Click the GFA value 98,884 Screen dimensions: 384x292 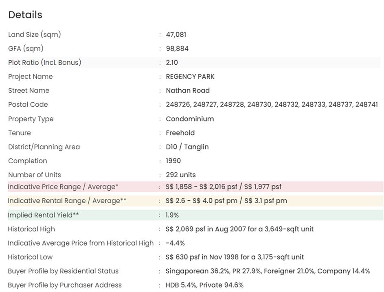[x=177, y=48]
